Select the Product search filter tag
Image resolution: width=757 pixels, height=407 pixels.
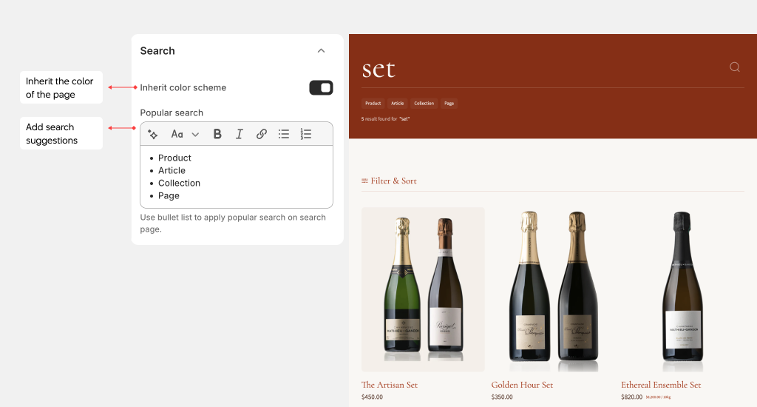(x=373, y=104)
